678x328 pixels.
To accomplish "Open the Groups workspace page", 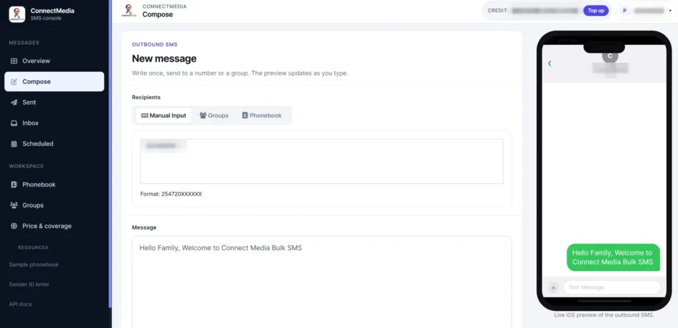I will point(54,205).
